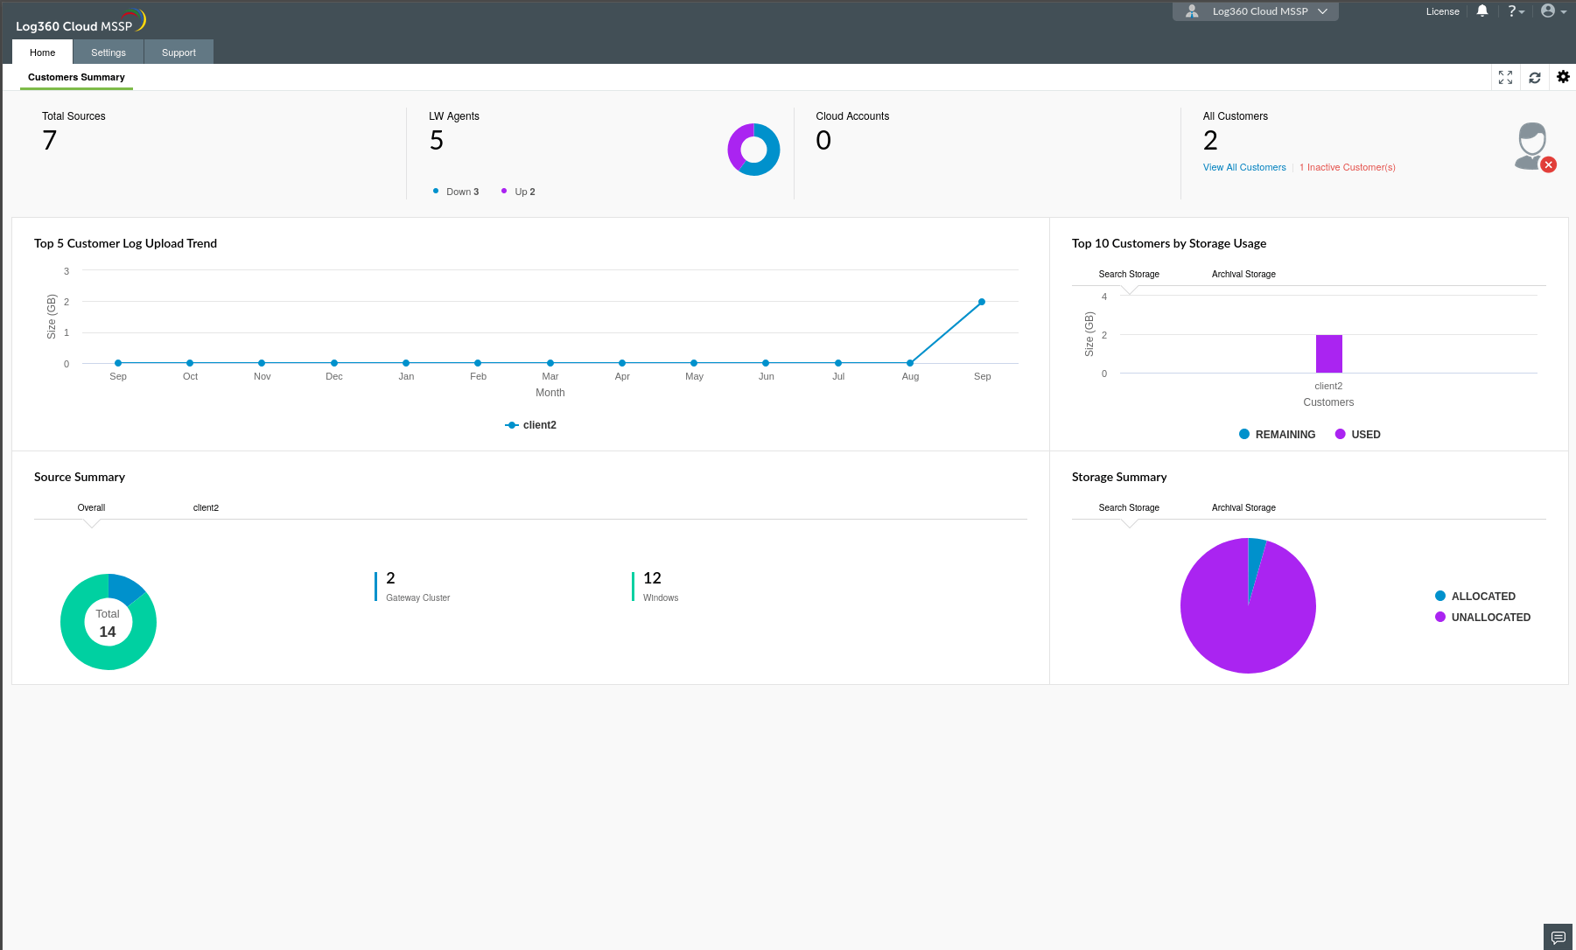Switch to Archival Storage in Storage Summary
Viewport: 1576px width, 950px height.
point(1243,507)
